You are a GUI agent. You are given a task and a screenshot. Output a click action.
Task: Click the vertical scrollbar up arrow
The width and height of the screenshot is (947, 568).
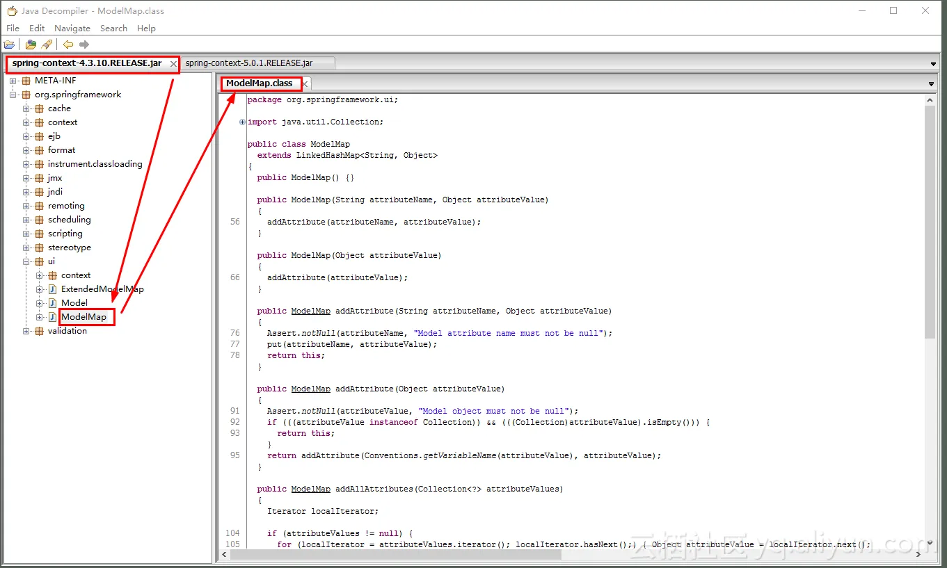930,101
